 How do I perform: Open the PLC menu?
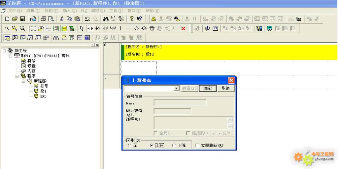tap(84, 11)
